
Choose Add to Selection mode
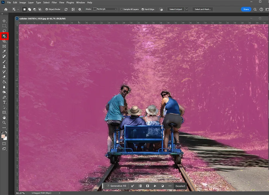[30, 10]
